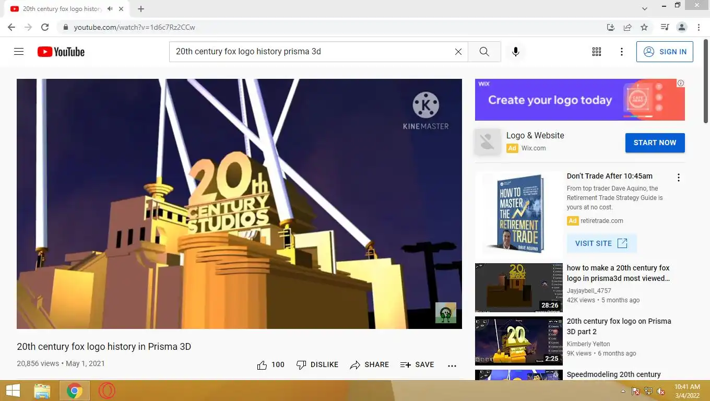Open the Chrome three-dot menu
The height and width of the screenshot is (401, 710).
point(699,27)
